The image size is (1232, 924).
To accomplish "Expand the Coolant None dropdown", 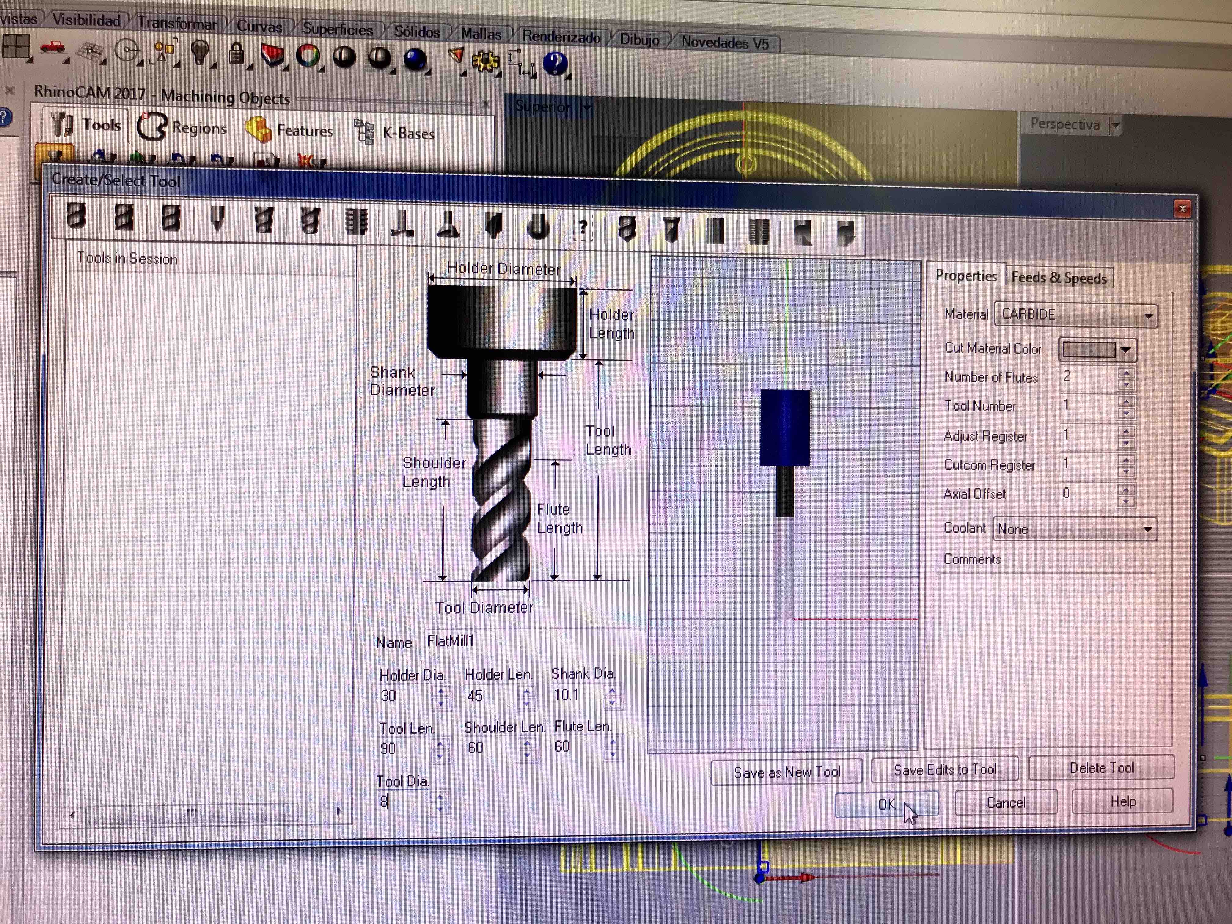I will pos(1147,529).
